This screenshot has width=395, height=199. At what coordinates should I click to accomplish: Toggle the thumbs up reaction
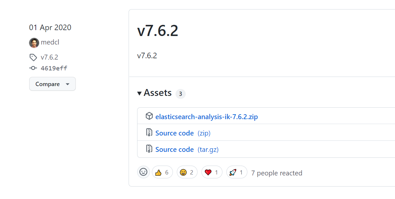[x=162, y=172]
